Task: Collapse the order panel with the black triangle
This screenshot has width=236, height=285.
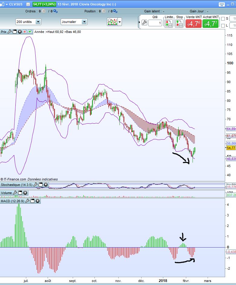Action: coord(139,22)
